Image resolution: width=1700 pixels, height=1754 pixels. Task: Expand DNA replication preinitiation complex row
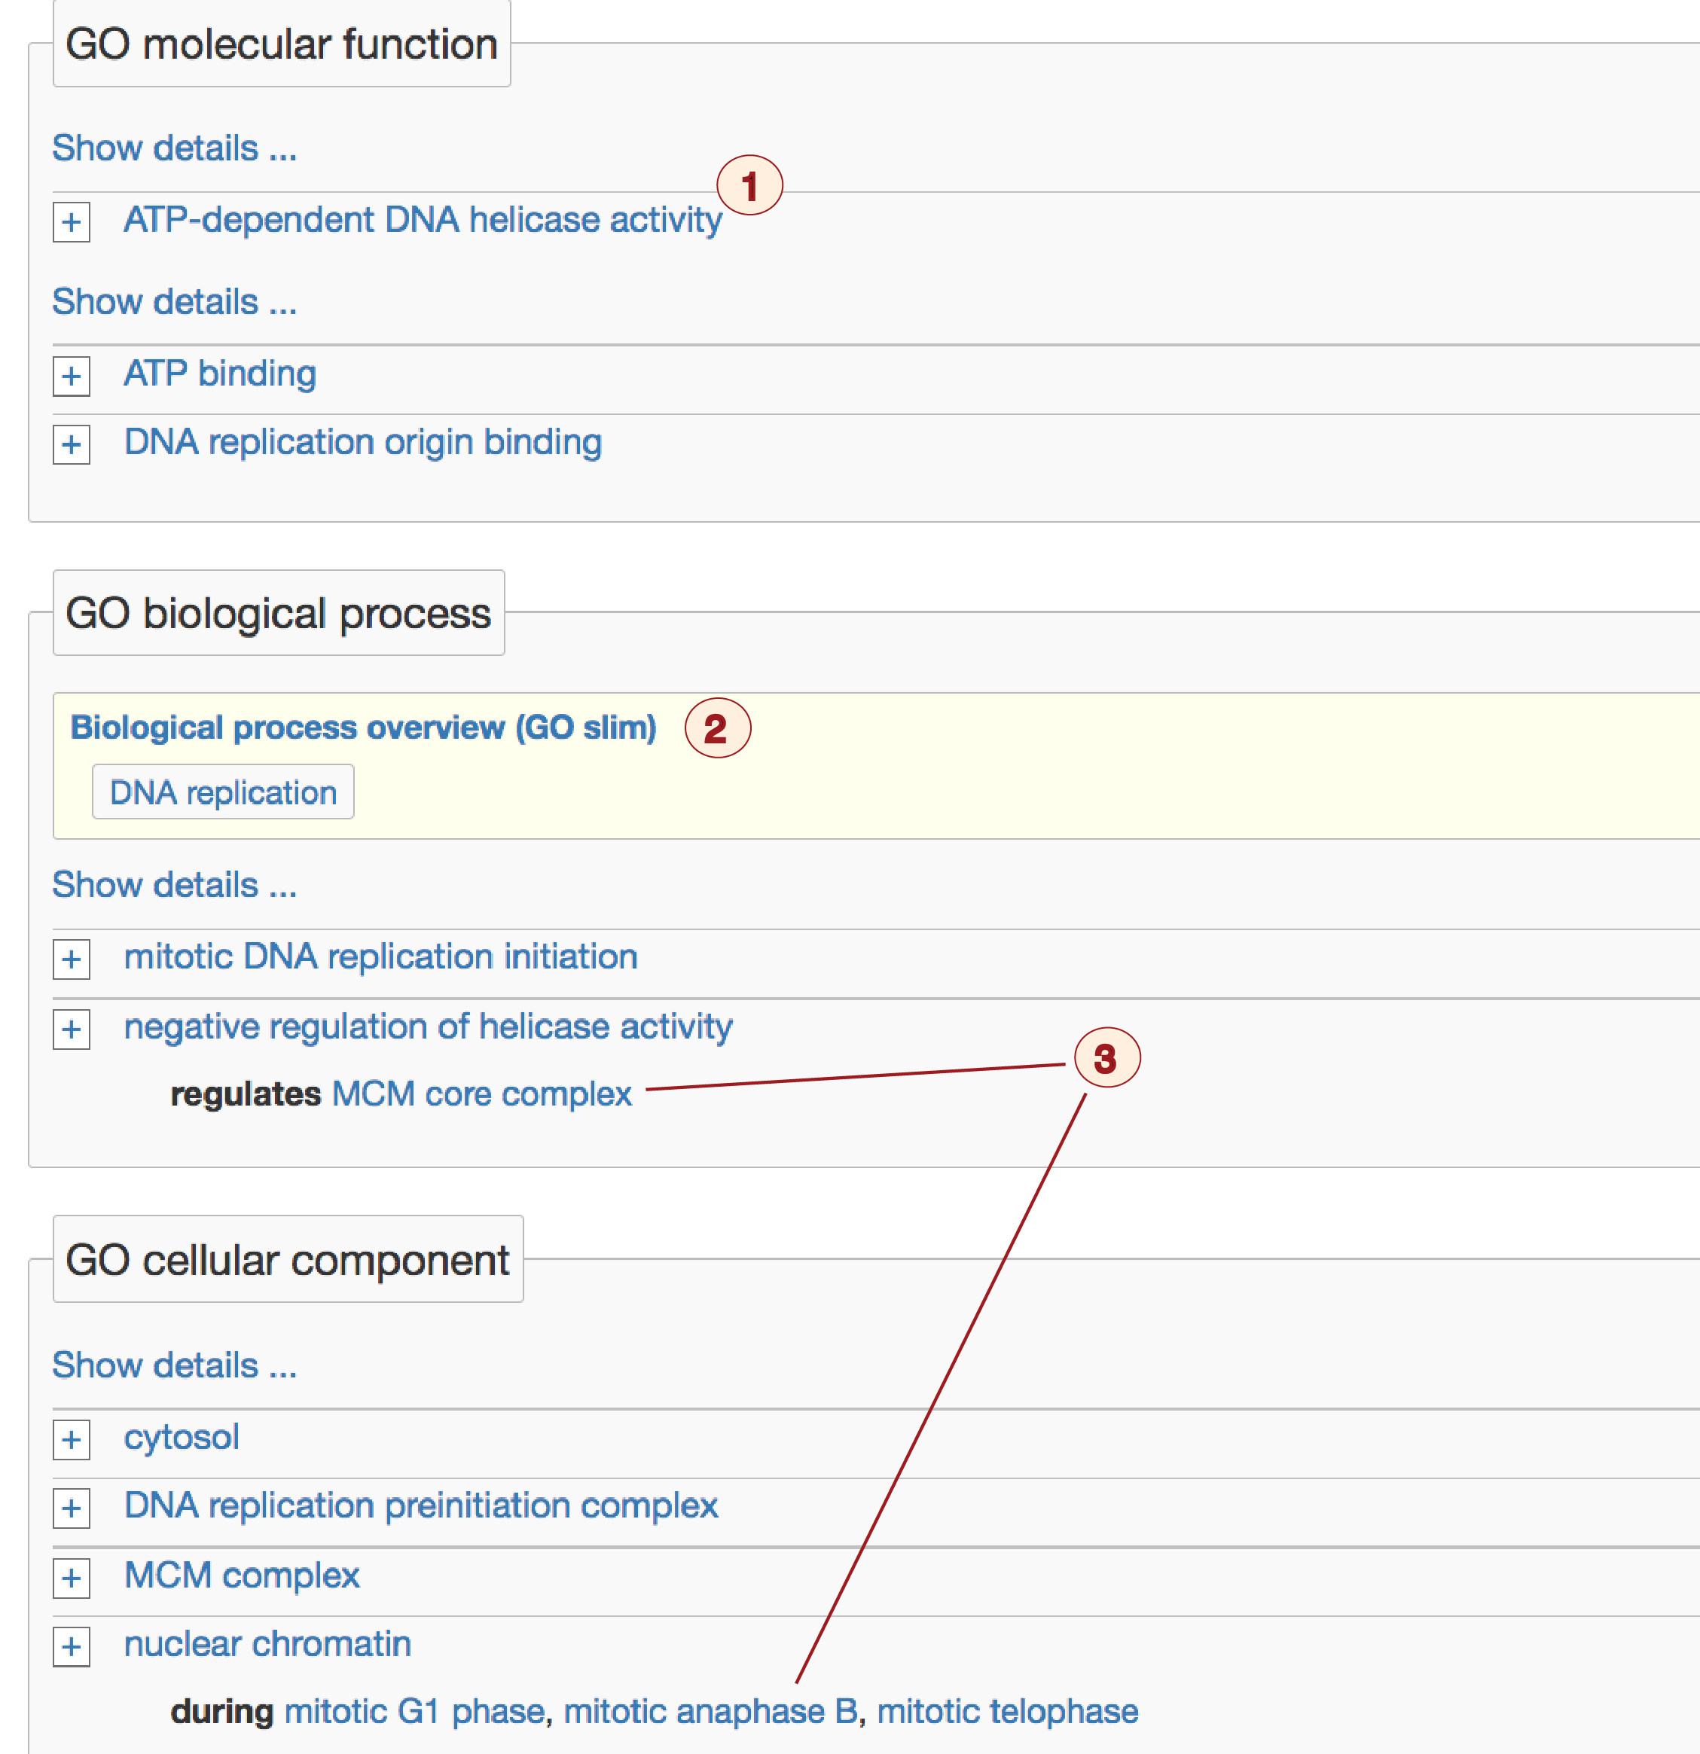click(72, 1508)
